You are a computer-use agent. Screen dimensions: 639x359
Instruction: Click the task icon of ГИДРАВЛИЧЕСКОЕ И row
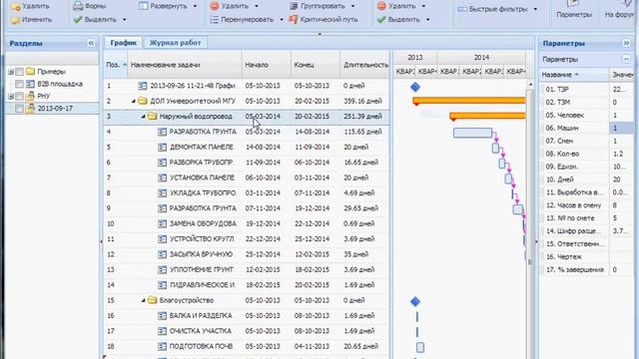162,285
